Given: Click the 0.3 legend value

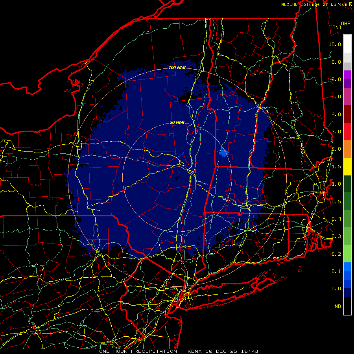Looking at the screenshot, I should click(336, 236).
